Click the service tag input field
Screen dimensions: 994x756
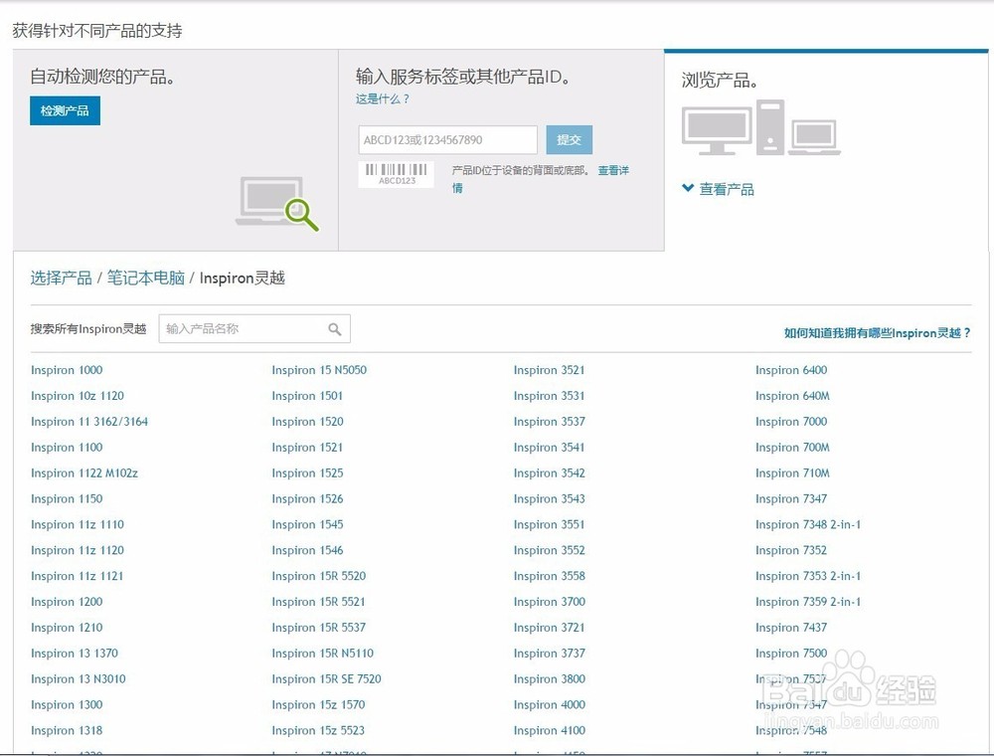point(446,139)
